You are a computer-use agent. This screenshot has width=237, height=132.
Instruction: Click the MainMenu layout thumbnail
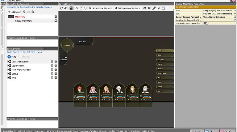(11, 17)
